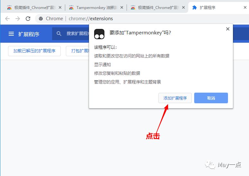Select the 扩展程序 tab
The image size is (249, 176).
[218, 7]
